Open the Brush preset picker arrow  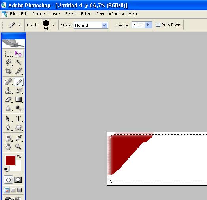tap(53, 25)
